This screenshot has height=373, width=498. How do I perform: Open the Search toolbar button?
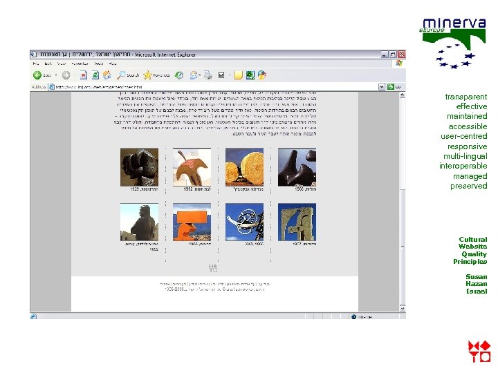(x=128, y=75)
